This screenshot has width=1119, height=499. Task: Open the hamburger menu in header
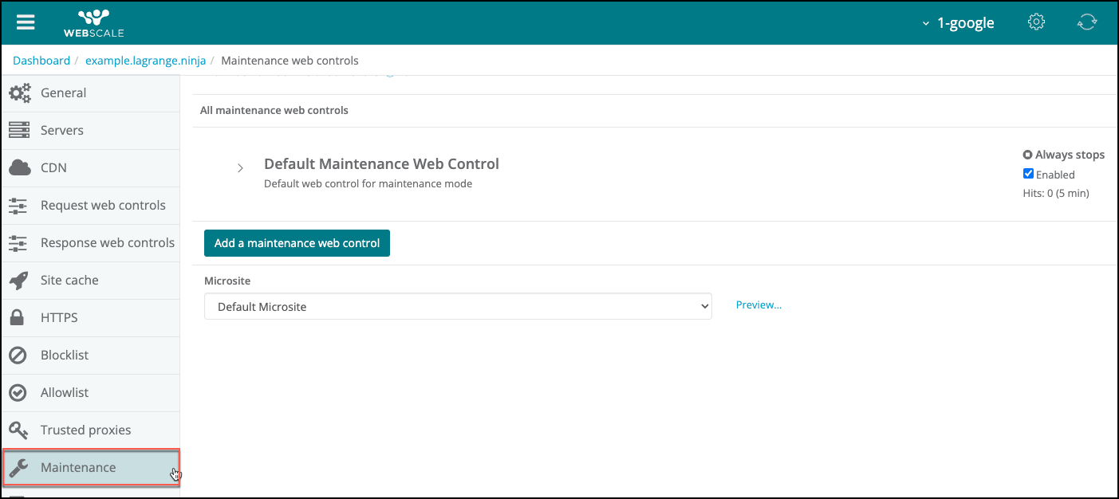tap(26, 22)
